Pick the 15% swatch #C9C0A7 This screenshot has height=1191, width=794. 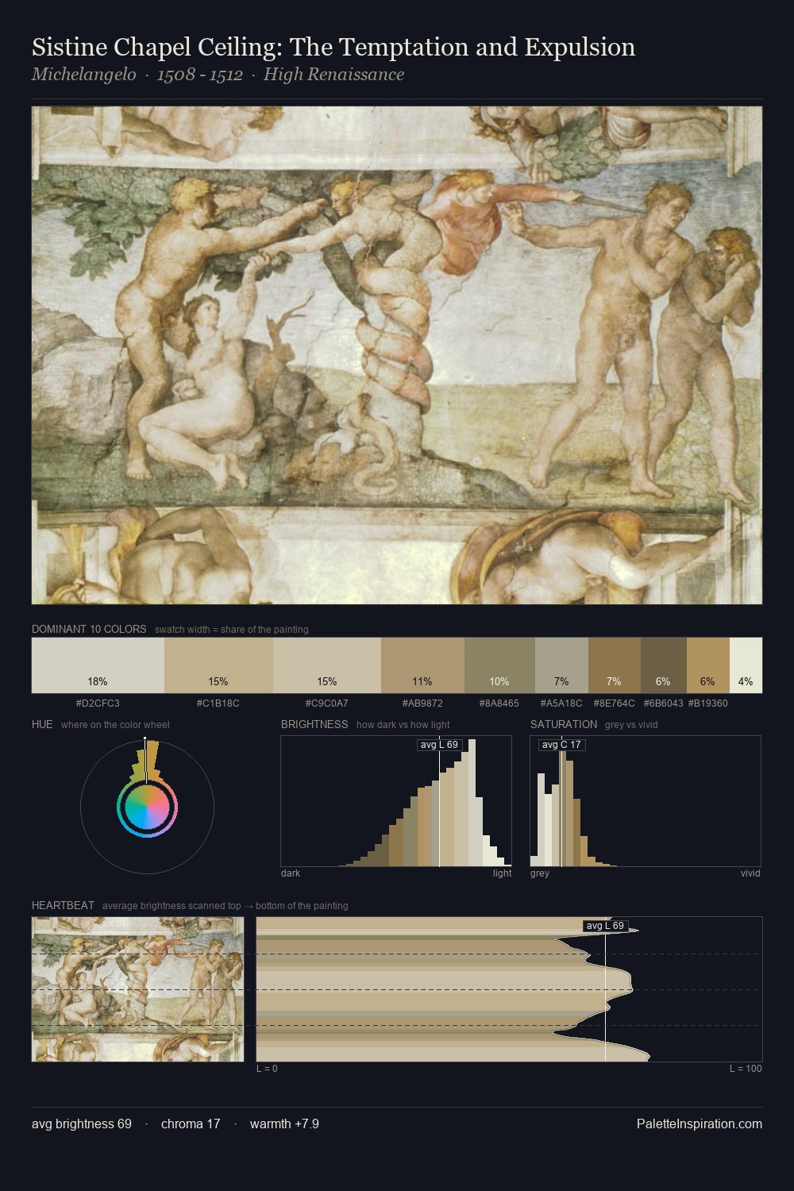coord(327,665)
